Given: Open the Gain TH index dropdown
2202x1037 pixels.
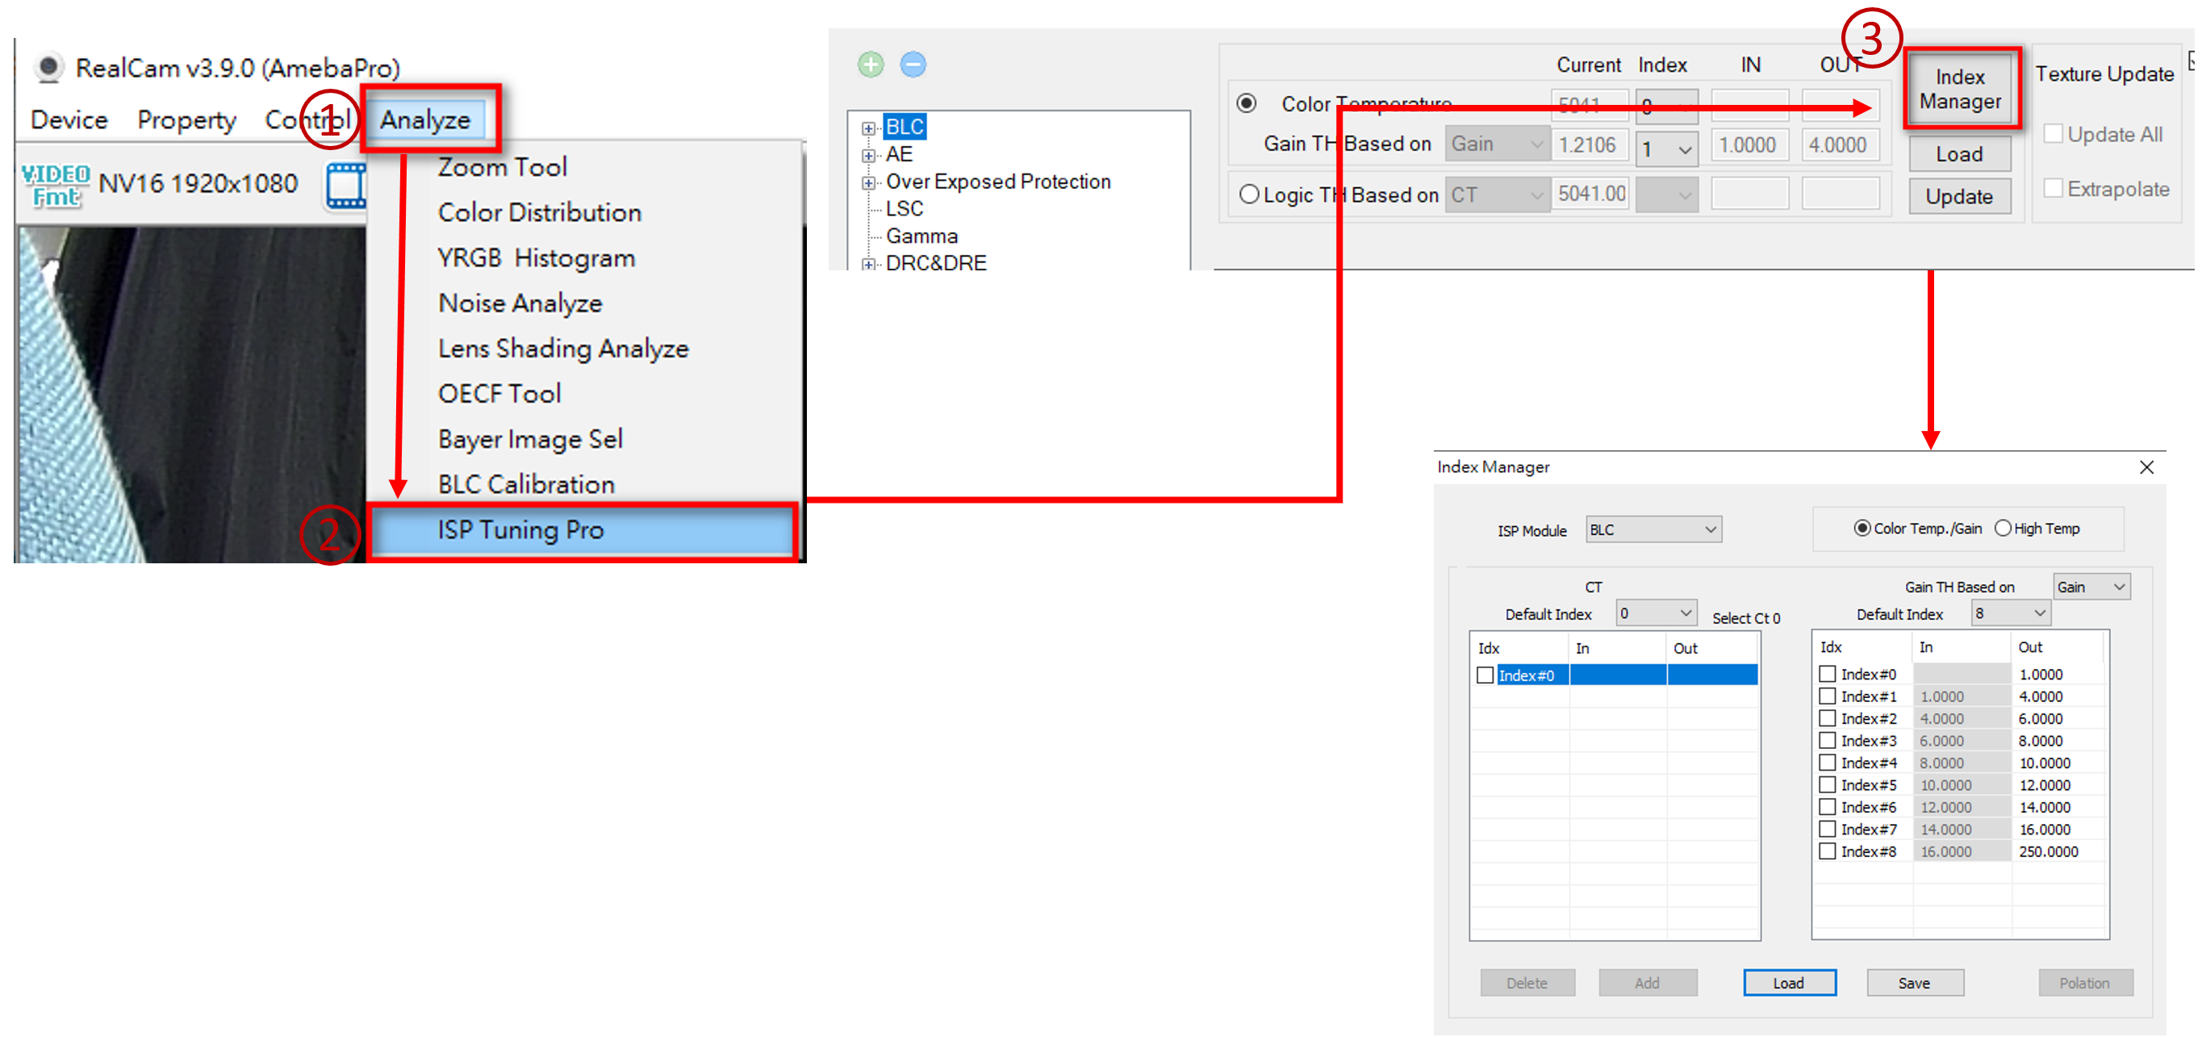Looking at the screenshot, I should coord(1668,149).
